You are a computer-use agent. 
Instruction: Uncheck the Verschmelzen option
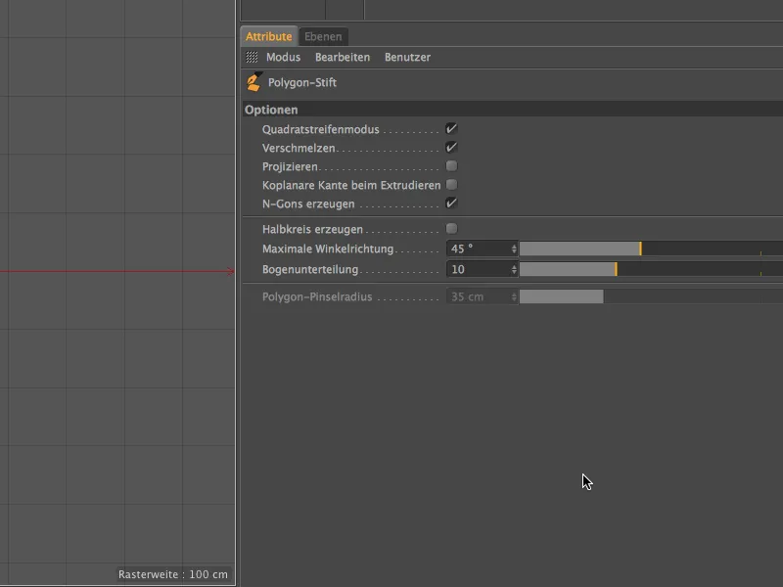pyautogui.click(x=450, y=147)
